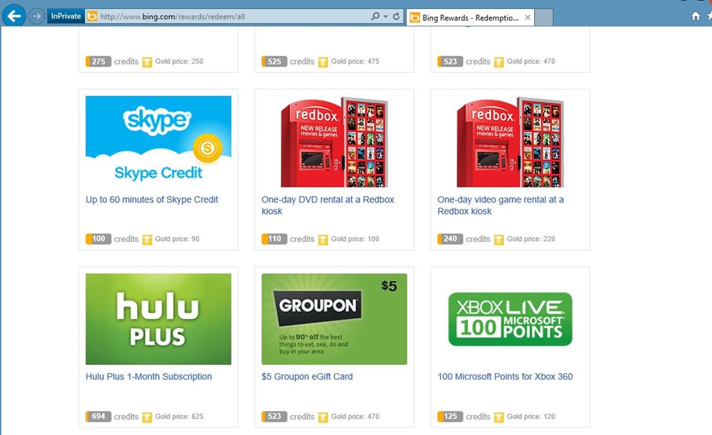Close the Bing Rewards tab

tap(527, 17)
